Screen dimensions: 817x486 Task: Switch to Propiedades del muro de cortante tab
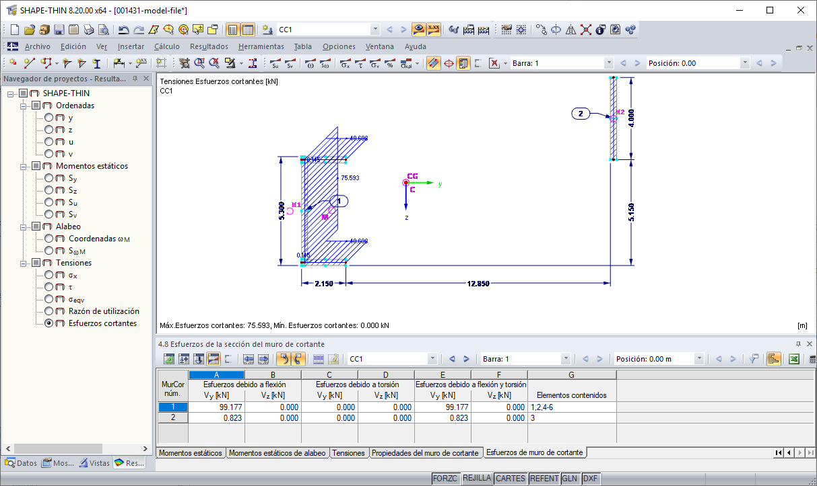[425, 453]
